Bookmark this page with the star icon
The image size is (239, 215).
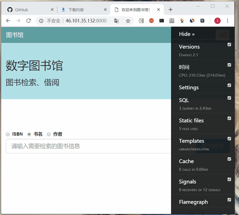[x=128, y=21]
